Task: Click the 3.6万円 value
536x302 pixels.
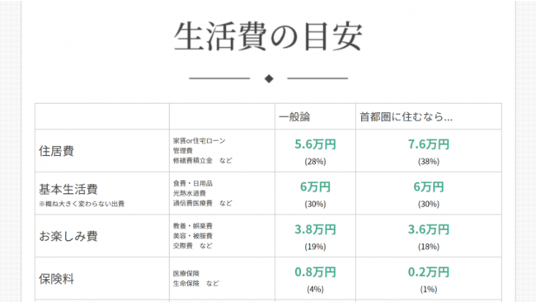Action: tap(428, 229)
